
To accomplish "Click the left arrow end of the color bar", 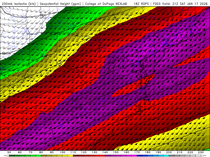I will coord(6,156).
